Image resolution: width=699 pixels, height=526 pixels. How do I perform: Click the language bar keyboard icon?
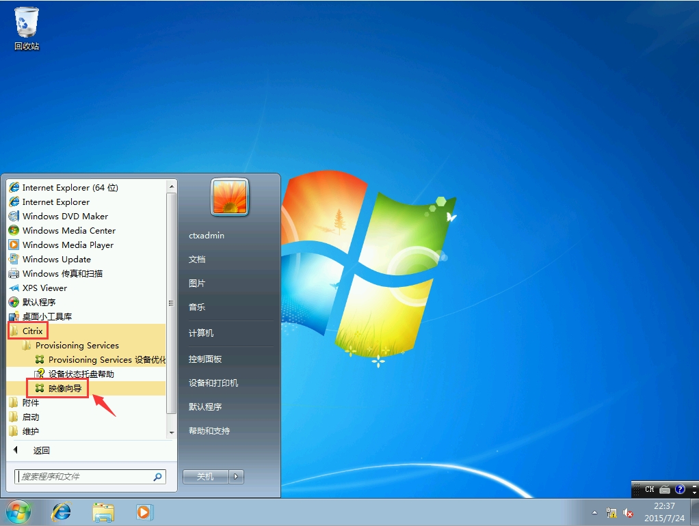coord(665,490)
